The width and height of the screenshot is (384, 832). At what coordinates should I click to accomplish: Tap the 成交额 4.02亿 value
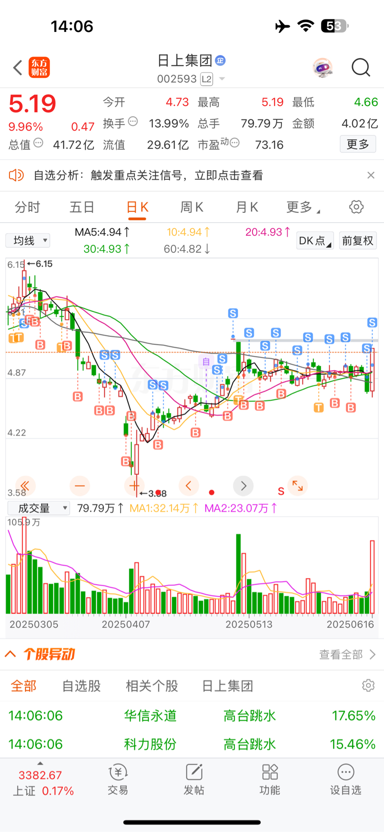point(359,123)
